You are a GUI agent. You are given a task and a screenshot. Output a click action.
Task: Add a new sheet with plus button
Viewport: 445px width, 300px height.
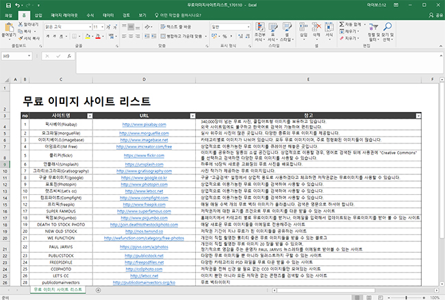click(x=98, y=290)
